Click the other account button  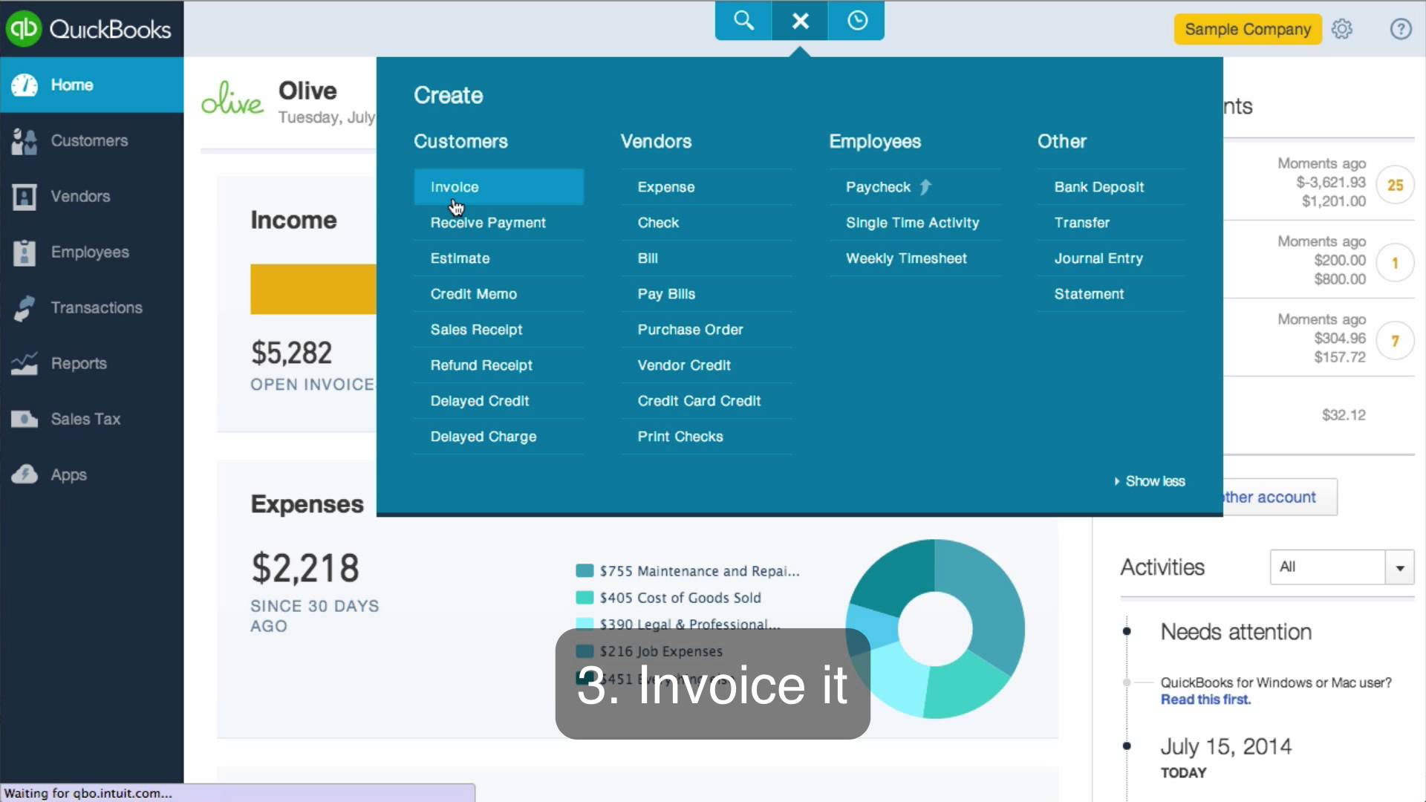point(1280,498)
